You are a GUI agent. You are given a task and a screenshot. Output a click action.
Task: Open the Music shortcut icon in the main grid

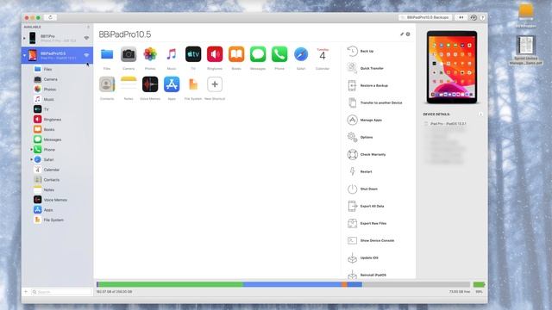tap(172, 54)
